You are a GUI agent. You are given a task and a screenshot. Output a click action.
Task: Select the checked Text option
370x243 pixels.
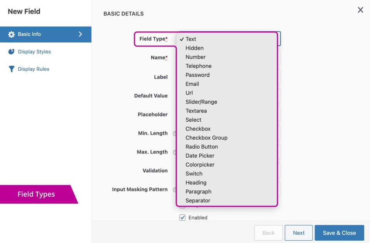click(191, 39)
